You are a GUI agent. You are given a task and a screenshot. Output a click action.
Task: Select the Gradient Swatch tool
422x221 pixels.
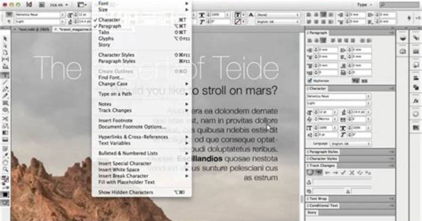coord(5,133)
